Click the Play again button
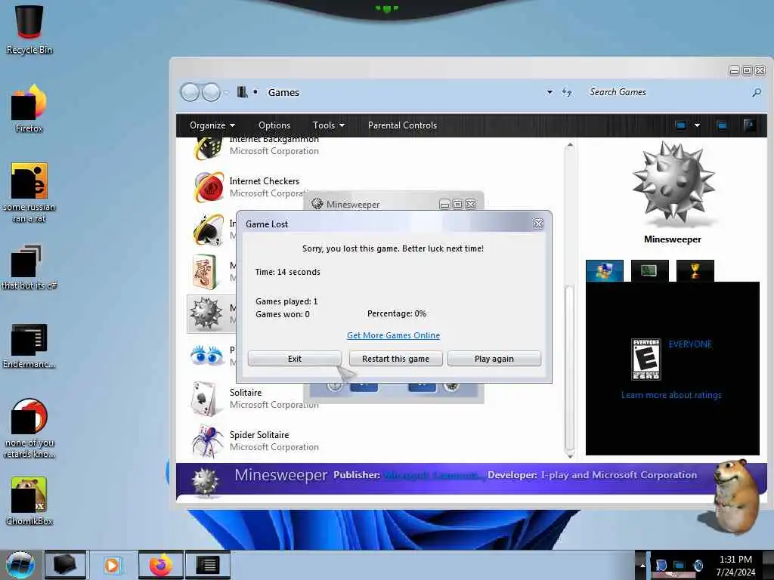This screenshot has width=774, height=580. coord(494,359)
